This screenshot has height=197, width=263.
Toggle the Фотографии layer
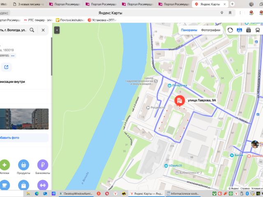click(x=210, y=30)
